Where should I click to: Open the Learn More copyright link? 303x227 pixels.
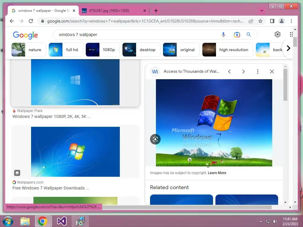(x=217, y=173)
